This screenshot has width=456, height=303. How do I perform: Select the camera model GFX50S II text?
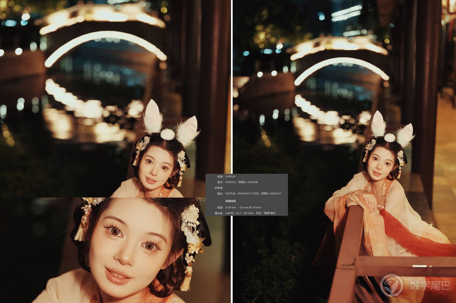pyautogui.click(x=231, y=182)
